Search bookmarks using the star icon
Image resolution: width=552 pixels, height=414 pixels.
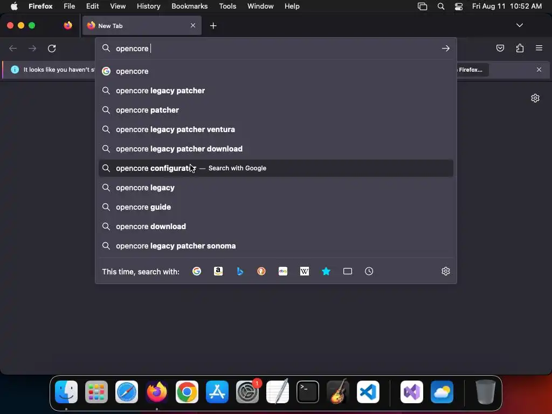pyautogui.click(x=326, y=271)
